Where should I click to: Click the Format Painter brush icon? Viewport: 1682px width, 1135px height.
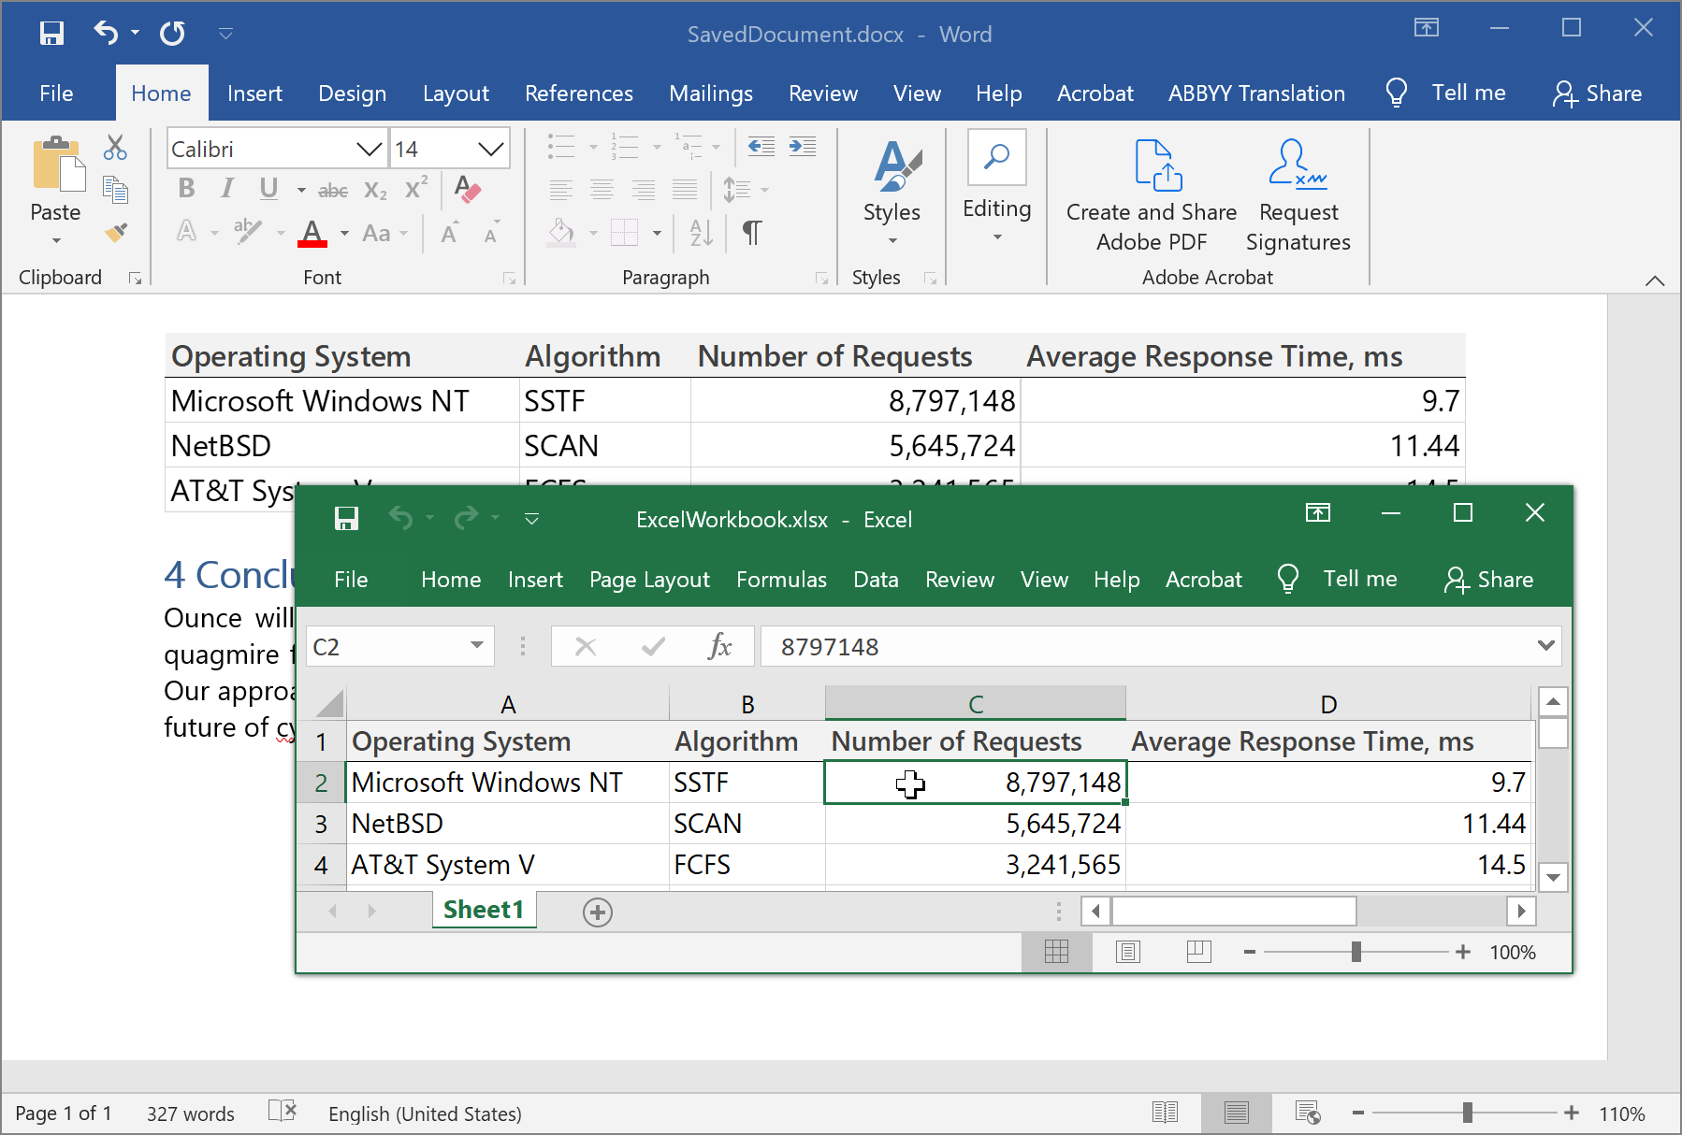click(116, 232)
